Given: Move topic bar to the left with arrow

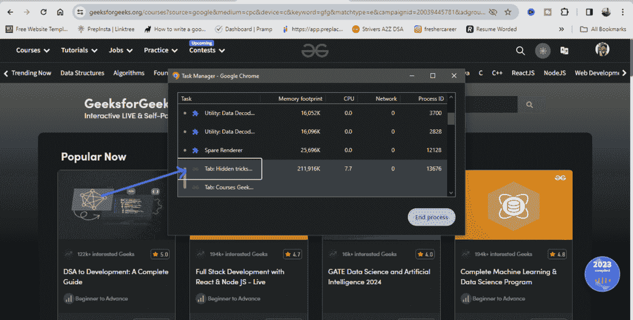Looking at the screenshot, I should point(6,73).
